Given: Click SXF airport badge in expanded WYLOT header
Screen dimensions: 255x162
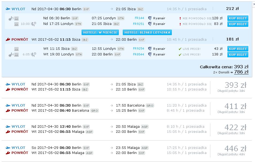Looking at the screenshot, I should 86,9.
